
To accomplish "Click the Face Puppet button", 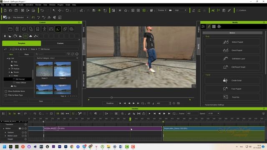I will point(232,89).
